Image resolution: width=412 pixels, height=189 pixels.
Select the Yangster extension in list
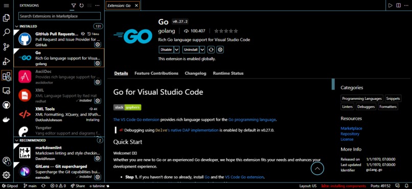click(x=59, y=130)
